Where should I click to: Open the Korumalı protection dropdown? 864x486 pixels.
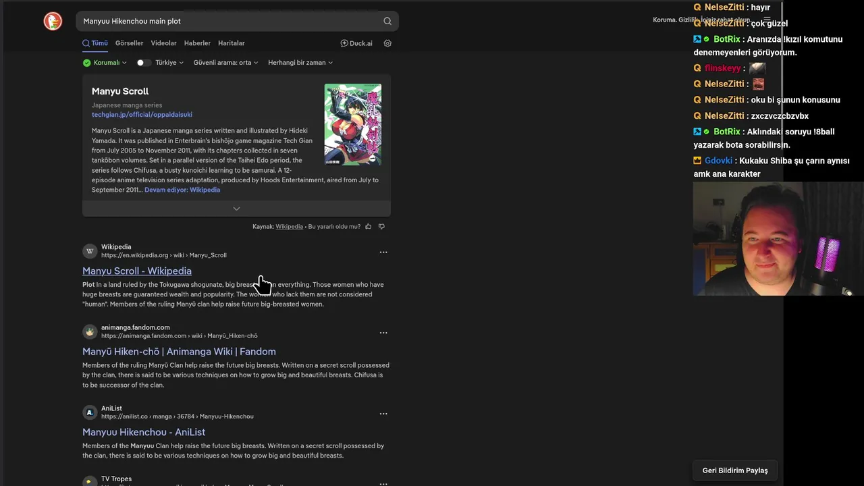105,63
